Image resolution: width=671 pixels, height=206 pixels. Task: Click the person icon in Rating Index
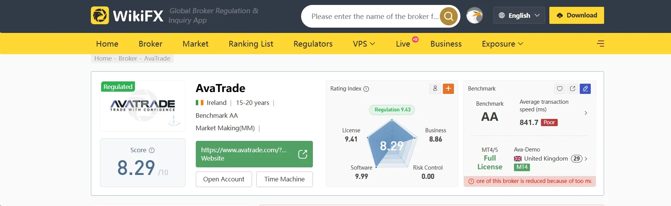click(435, 89)
